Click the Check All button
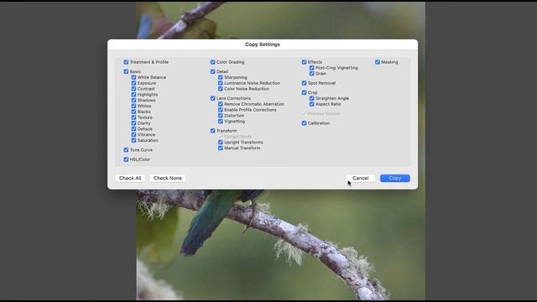 click(130, 178)
